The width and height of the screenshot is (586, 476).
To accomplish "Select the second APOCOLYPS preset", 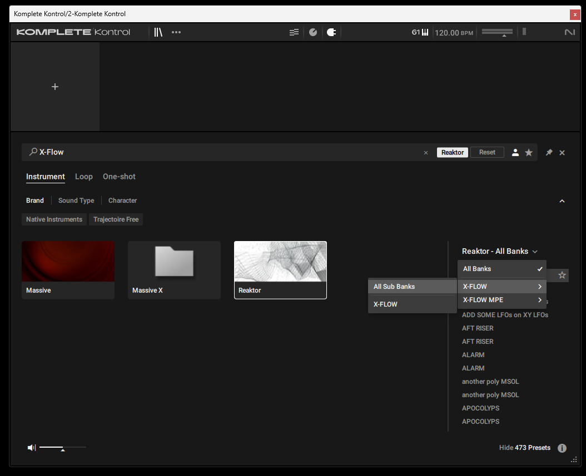I will coord(480,422).
